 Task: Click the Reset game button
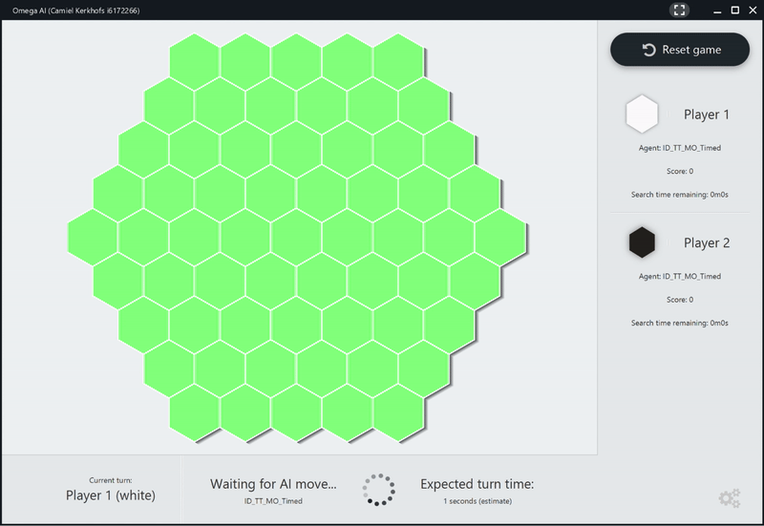click(681, 50)
